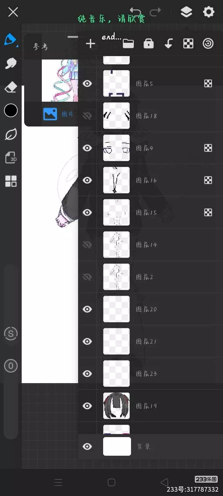Screen dimensions: 223x496
Task: Add a new layer with plus icon
Action: tap(90, 44)
